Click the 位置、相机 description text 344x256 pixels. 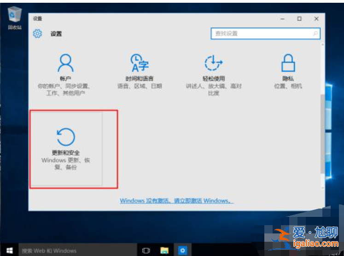pyautogui.click(x=288, y=86)
